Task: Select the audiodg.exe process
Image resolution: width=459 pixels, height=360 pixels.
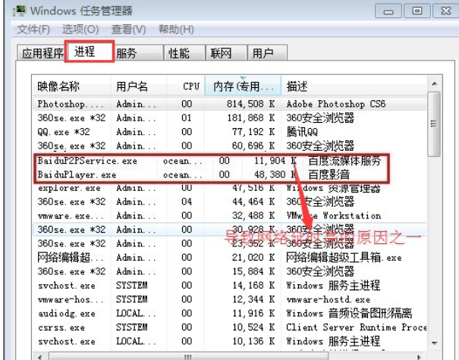Action: [x=229, y=313]
